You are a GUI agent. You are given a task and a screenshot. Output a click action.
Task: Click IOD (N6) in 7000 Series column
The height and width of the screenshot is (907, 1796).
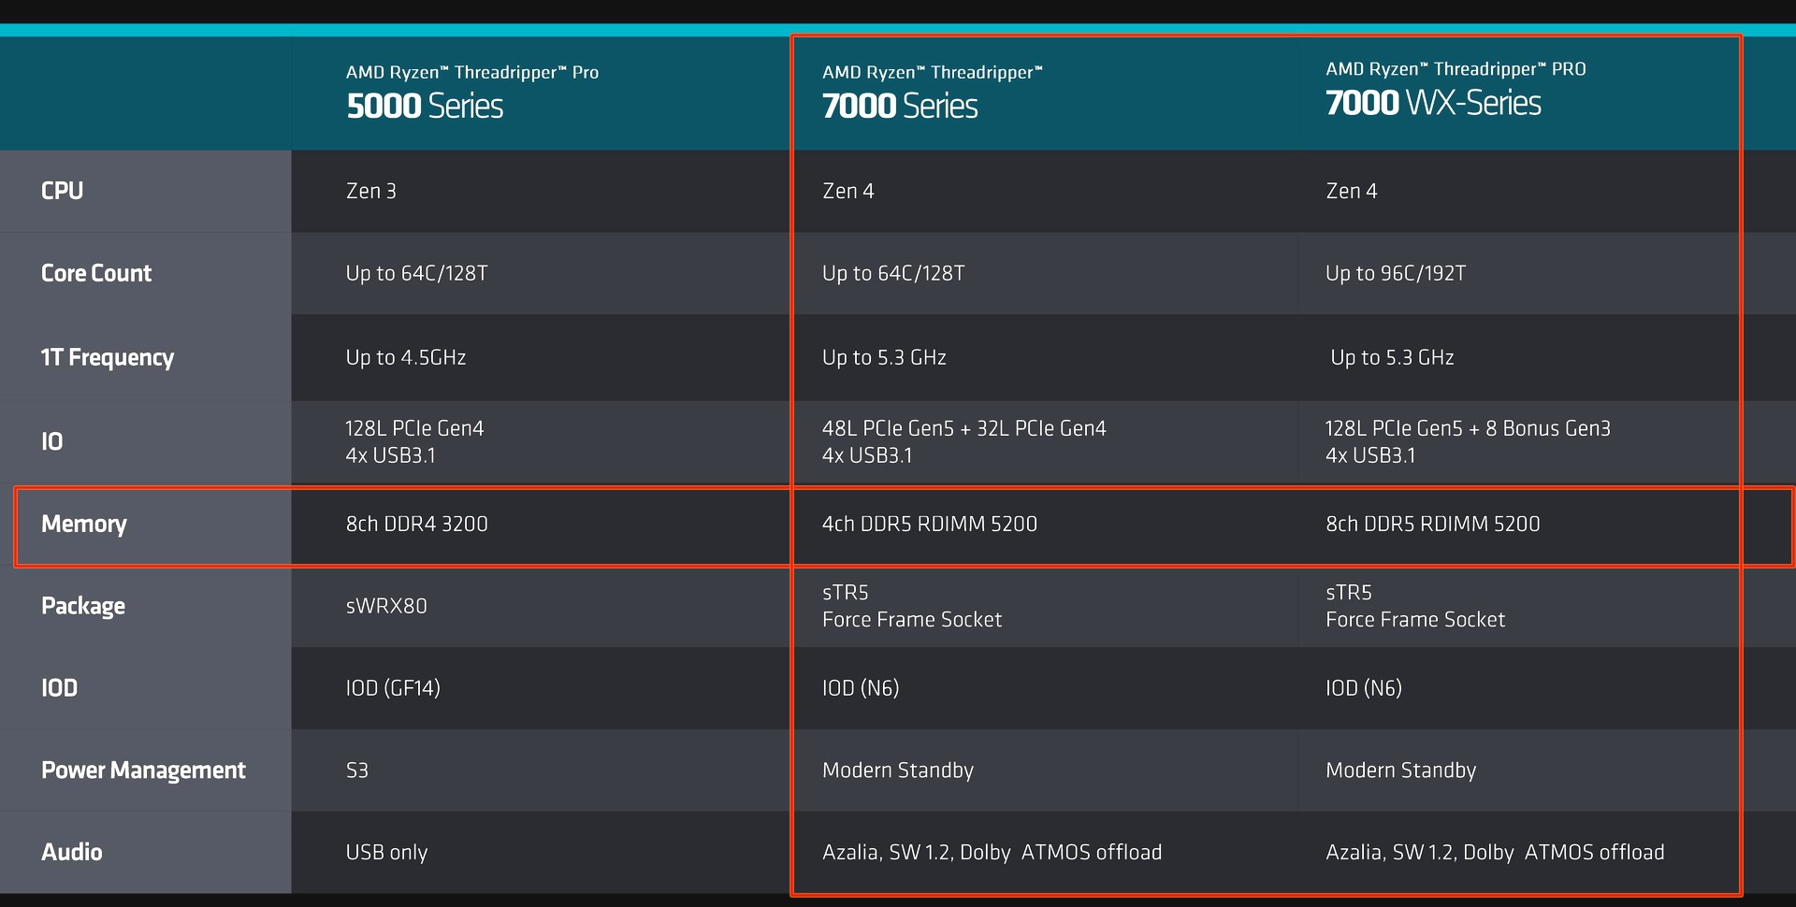coord(861,688)
